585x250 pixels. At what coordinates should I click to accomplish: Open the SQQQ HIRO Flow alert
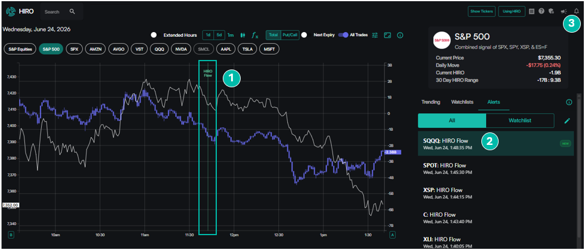point(496,143)
